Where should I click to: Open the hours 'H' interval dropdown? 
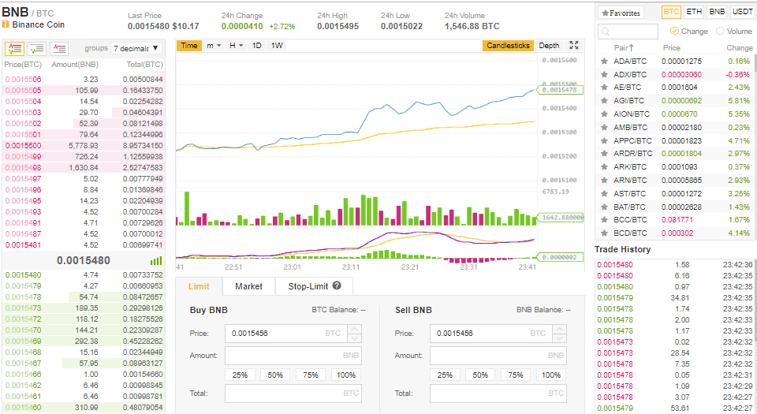pyautogui.click(x=236, y=46)
